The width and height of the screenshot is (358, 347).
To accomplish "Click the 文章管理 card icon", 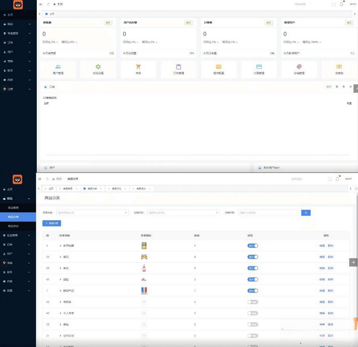I will click(259, 67).
